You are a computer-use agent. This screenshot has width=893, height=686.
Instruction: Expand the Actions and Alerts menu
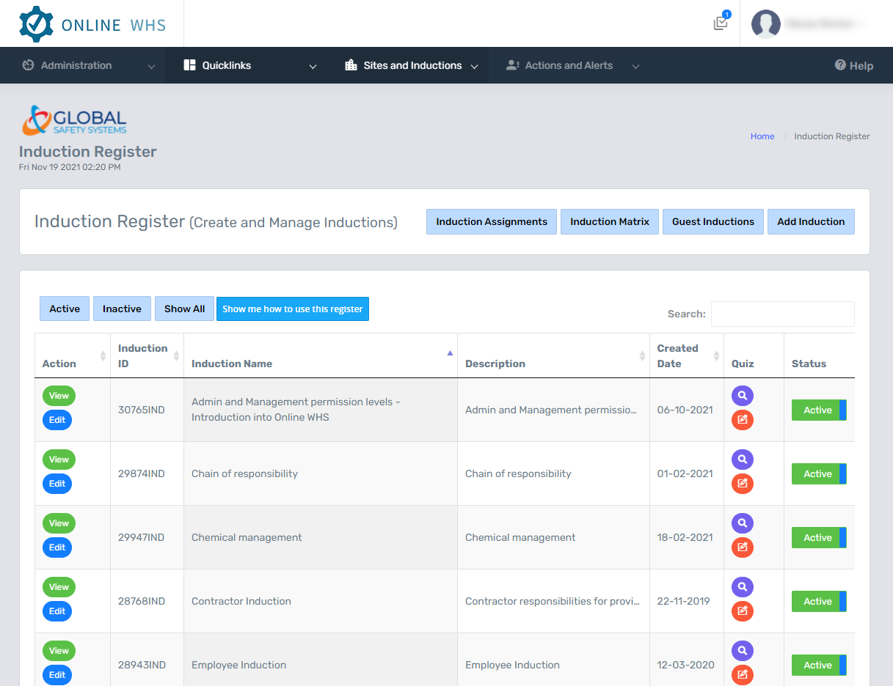point(569,65)
